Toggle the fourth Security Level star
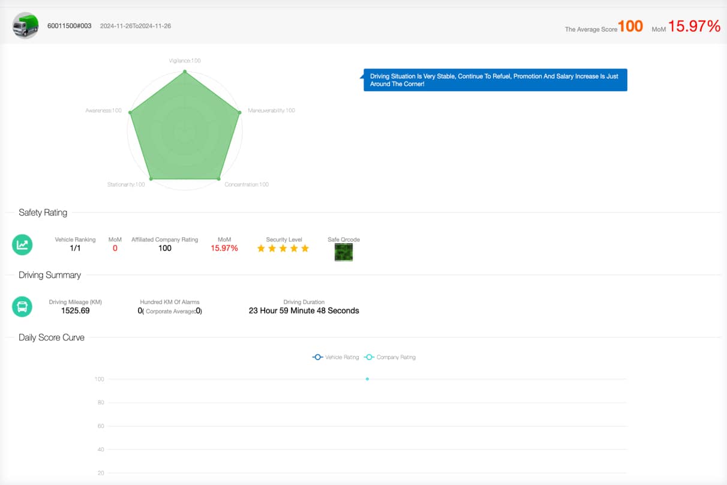The width and height of the screenshot is (727, 485). click(294, 248)
